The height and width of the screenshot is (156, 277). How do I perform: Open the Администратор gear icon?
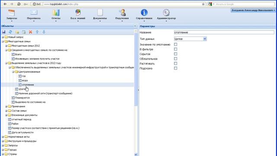(x=166, y=13)
